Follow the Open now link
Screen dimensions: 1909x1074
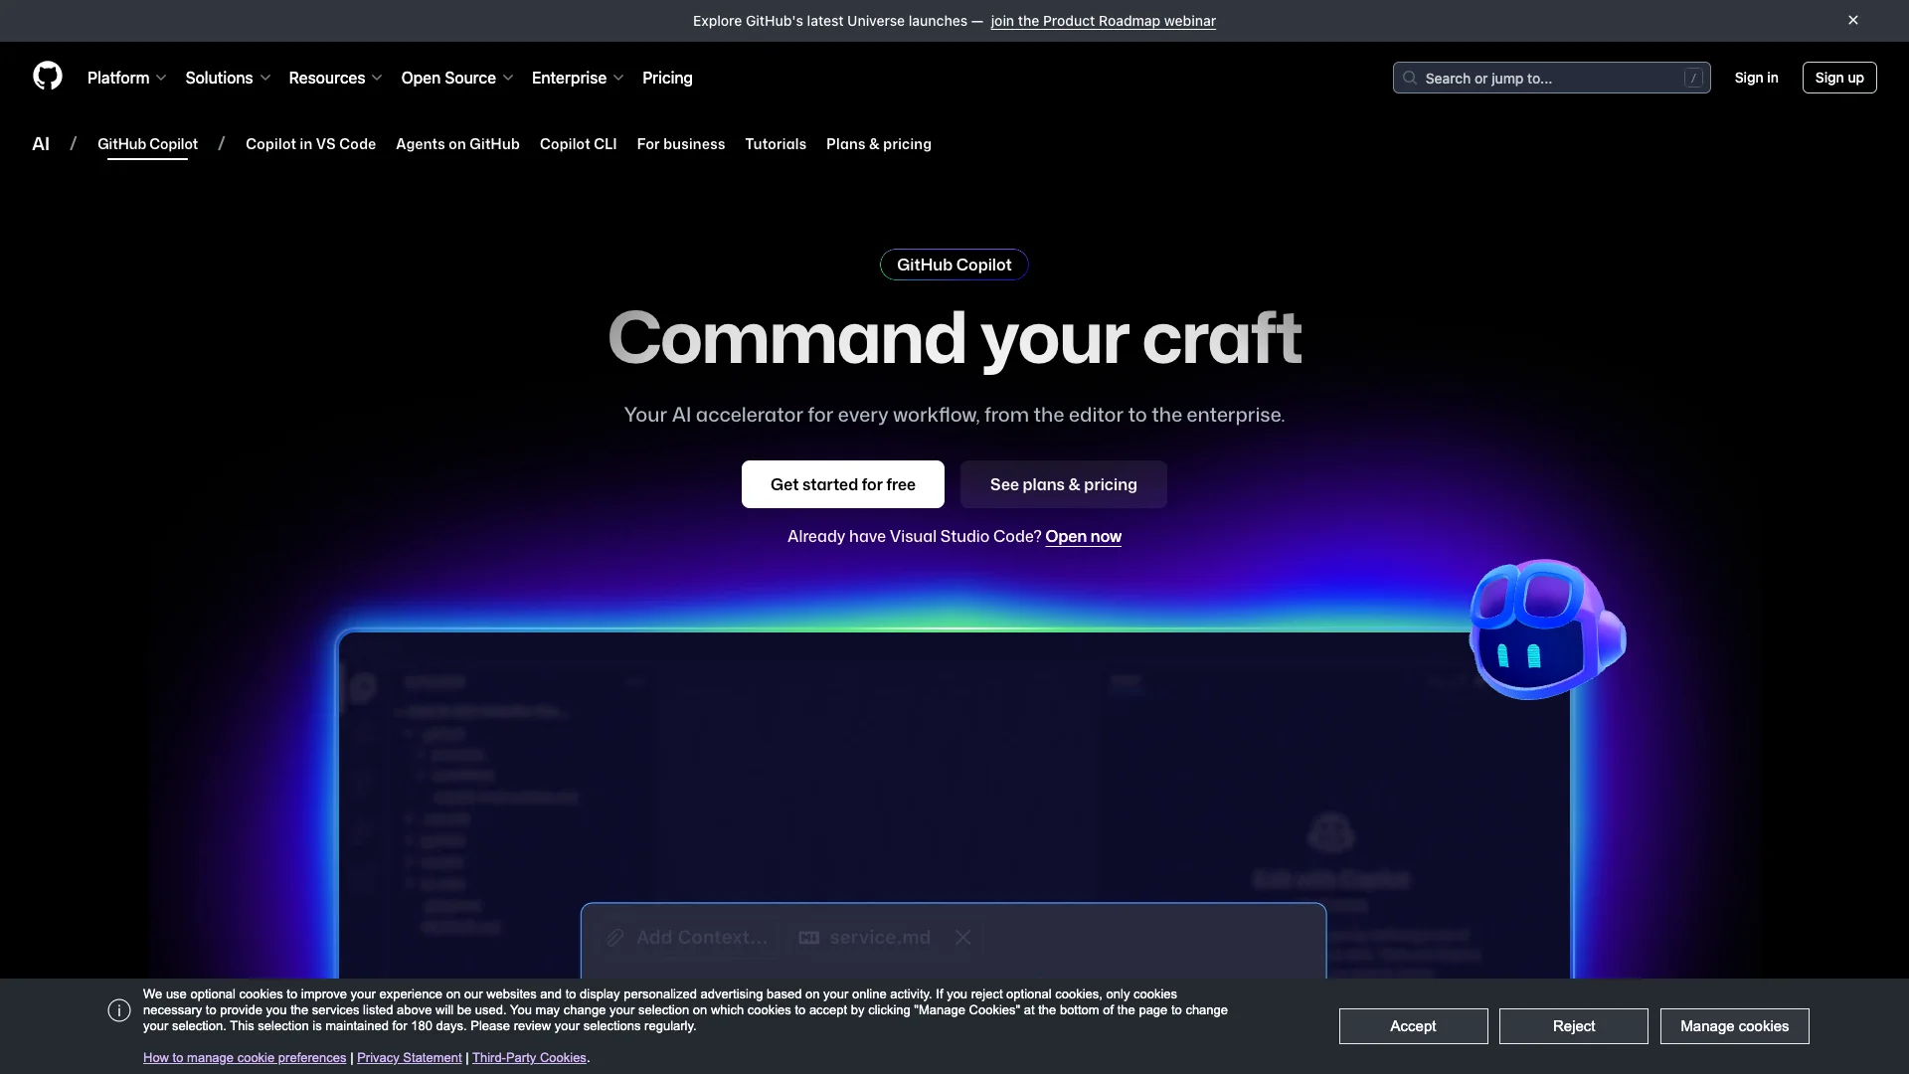click(x=1083, y=536)
